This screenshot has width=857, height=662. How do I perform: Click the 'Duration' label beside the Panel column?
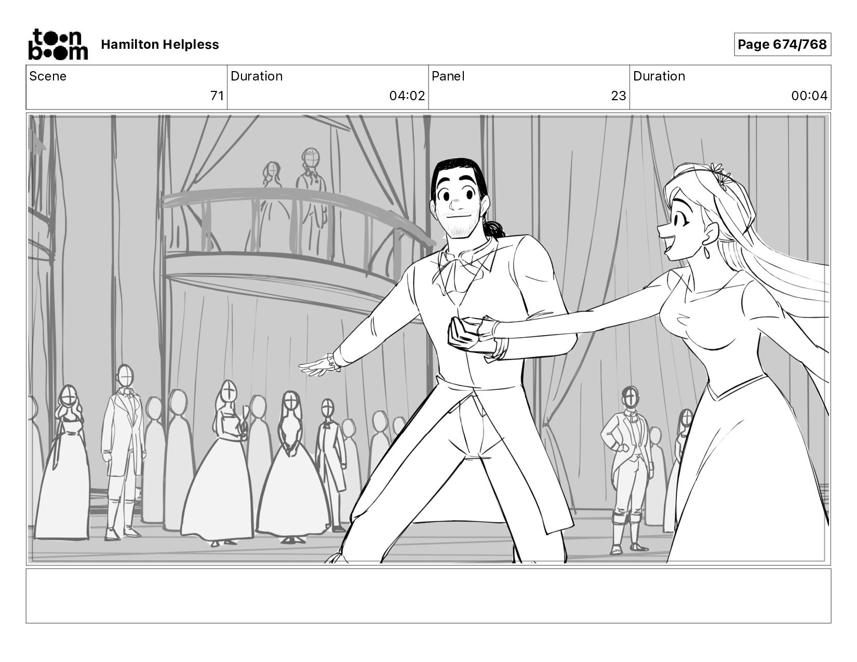click(659, 76)
